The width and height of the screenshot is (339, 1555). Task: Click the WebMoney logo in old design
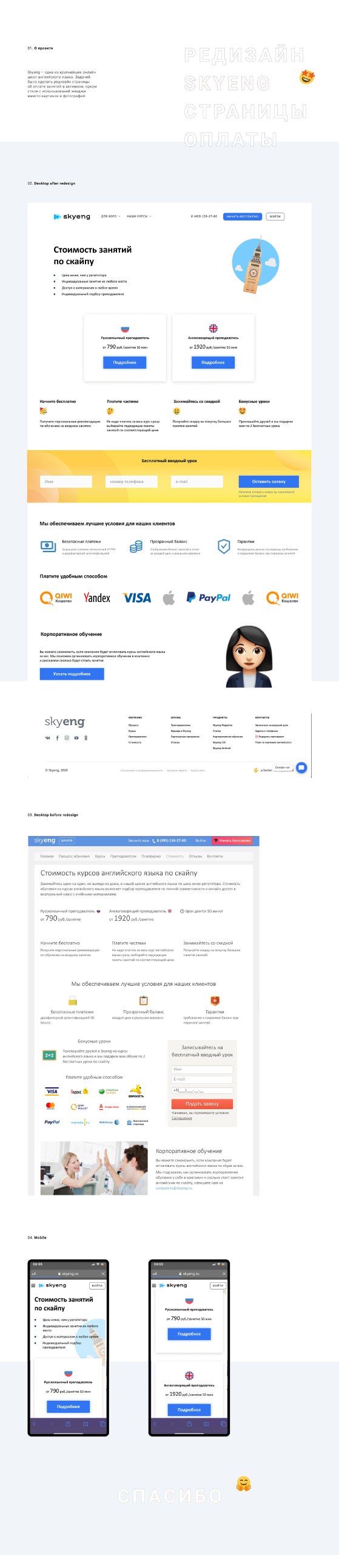109,1122
